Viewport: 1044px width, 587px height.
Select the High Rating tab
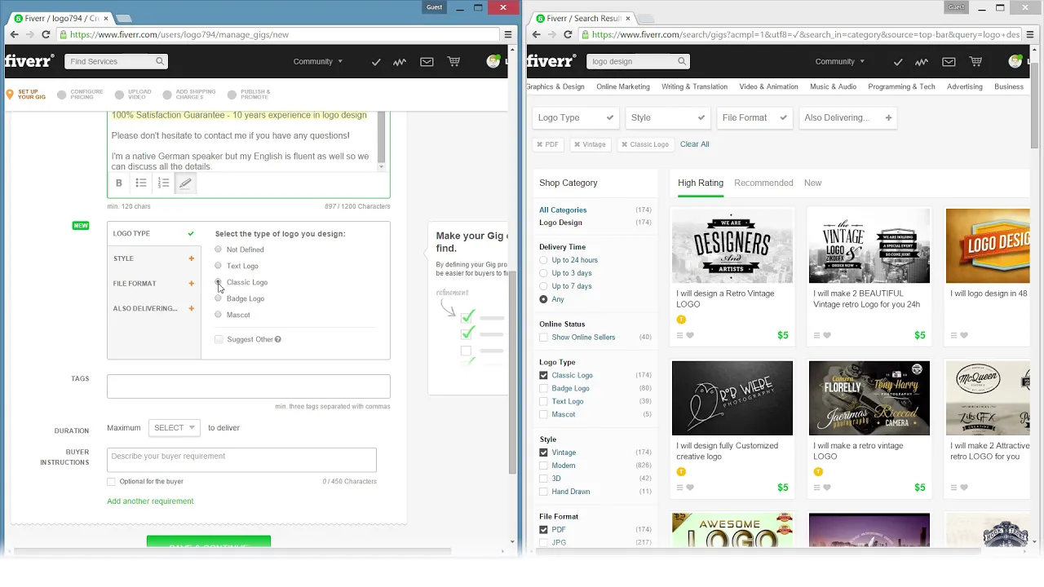701,183
